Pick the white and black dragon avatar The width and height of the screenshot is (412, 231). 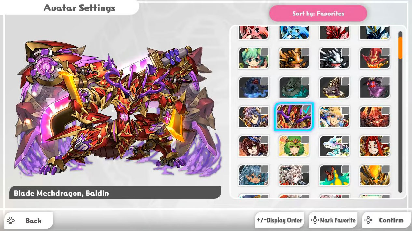334,58
